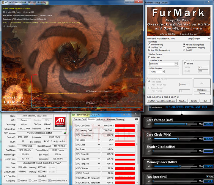Switch to the Sensors tab
The height and width of the screenshot is (185, 214).
[91, 119]
